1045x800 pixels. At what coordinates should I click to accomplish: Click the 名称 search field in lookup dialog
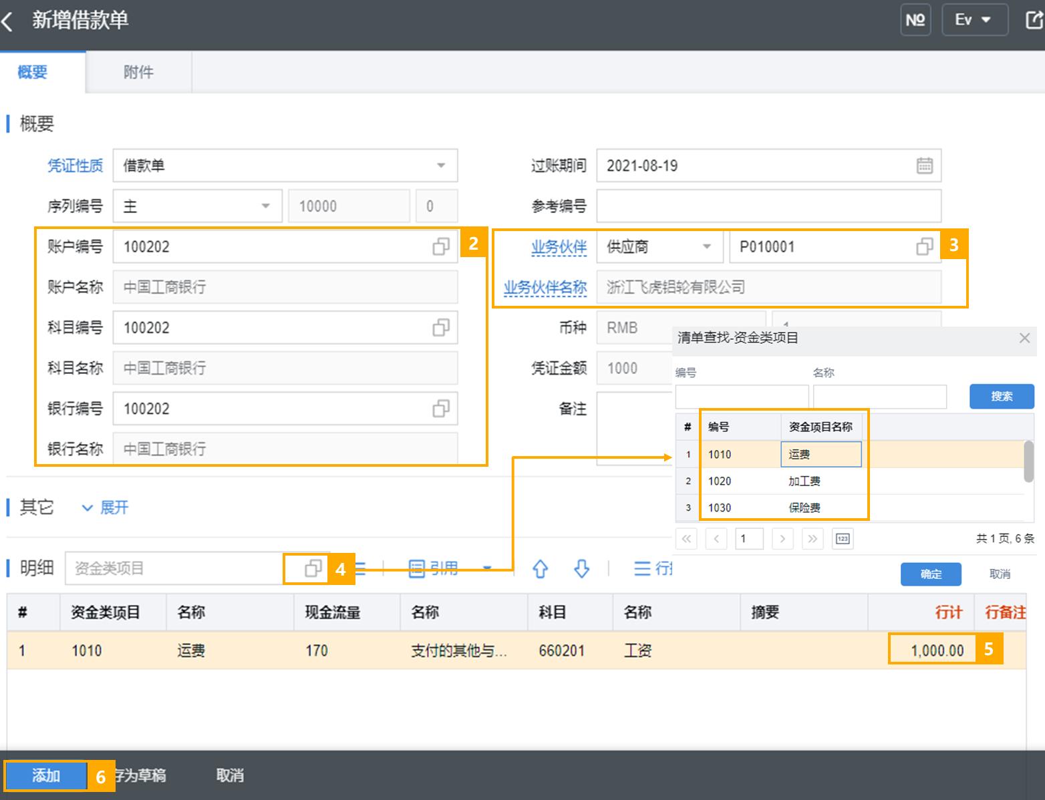tap(879, 397)
